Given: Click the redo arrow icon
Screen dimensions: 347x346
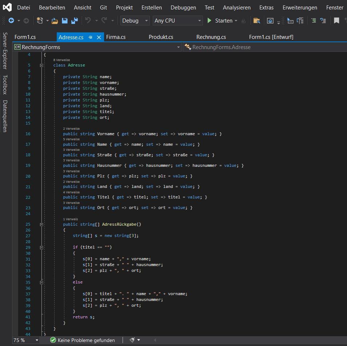Looking at the screenshot, I should (x=104, y=21).
